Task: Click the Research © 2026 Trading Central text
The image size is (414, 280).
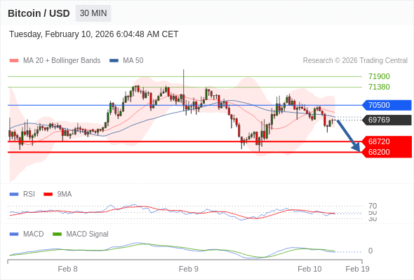Action: pos(355,61)
